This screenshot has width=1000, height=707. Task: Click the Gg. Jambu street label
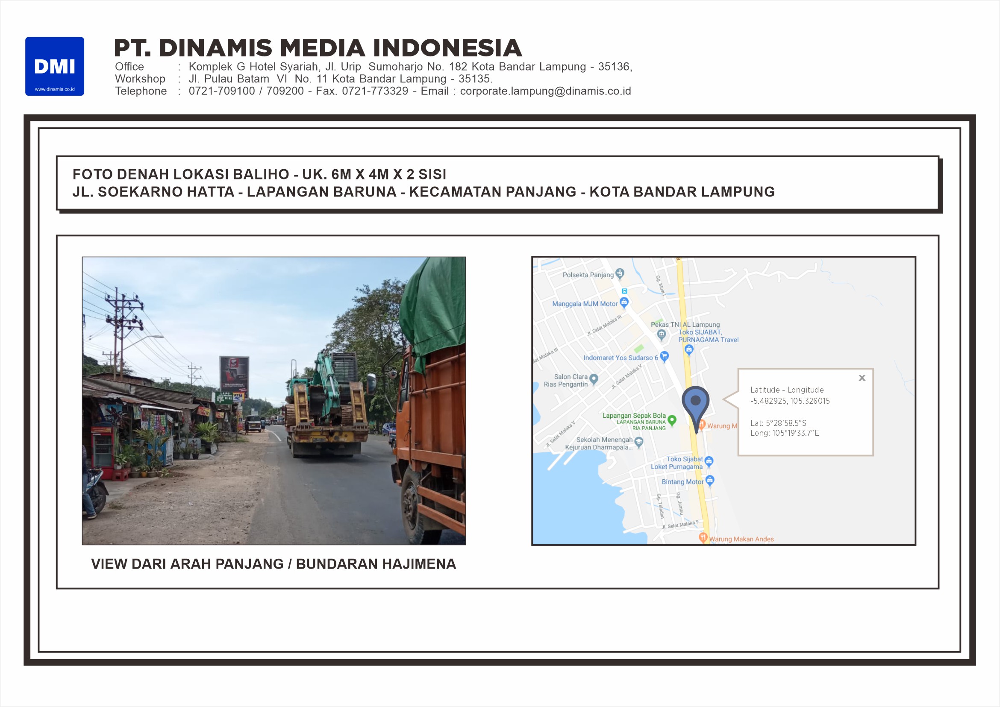[679, 503]
